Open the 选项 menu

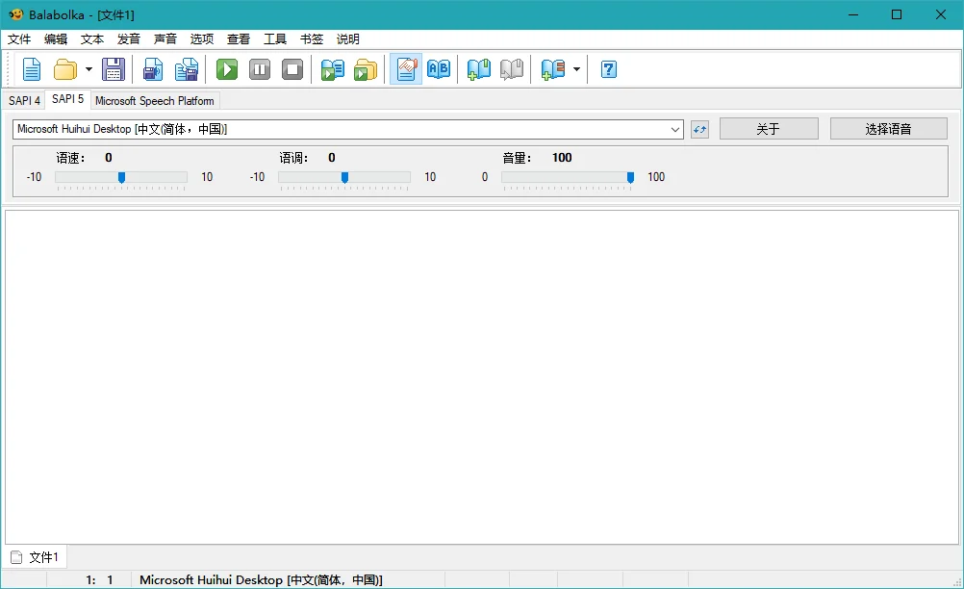point(202,39)
